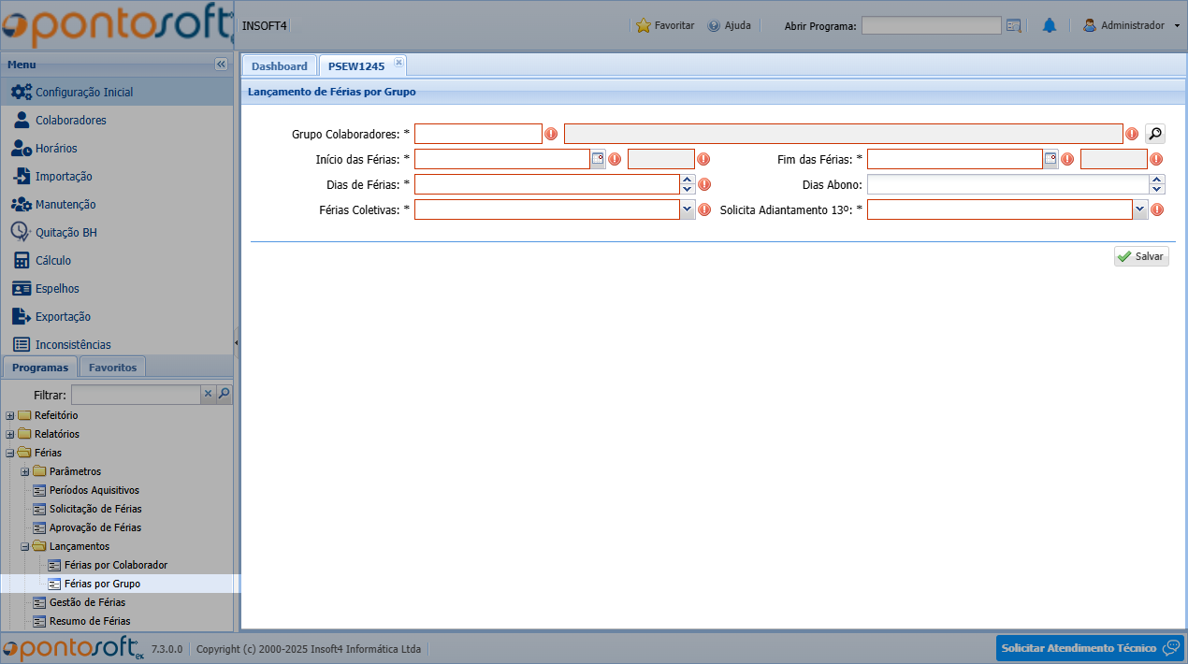Image resolution: width=1188 pixels, height=664 pixels.
Task: Click the Favoritar star icon
Action: 644,26
